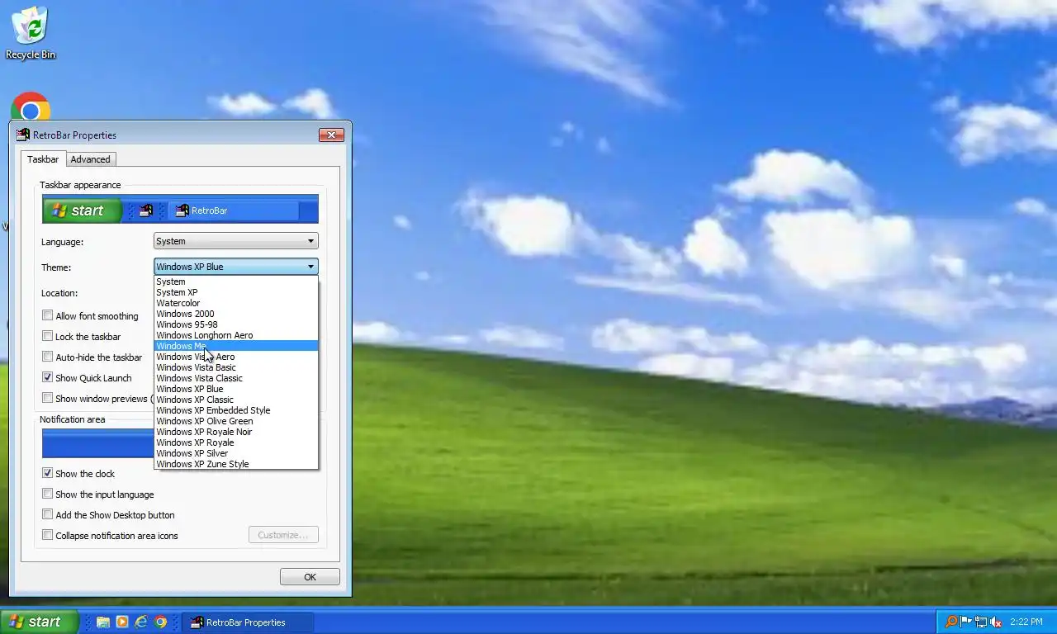The width and height of the screenshot is (1057, 634).
Task: Choose System XP theme option
Action: click(236, 292)
